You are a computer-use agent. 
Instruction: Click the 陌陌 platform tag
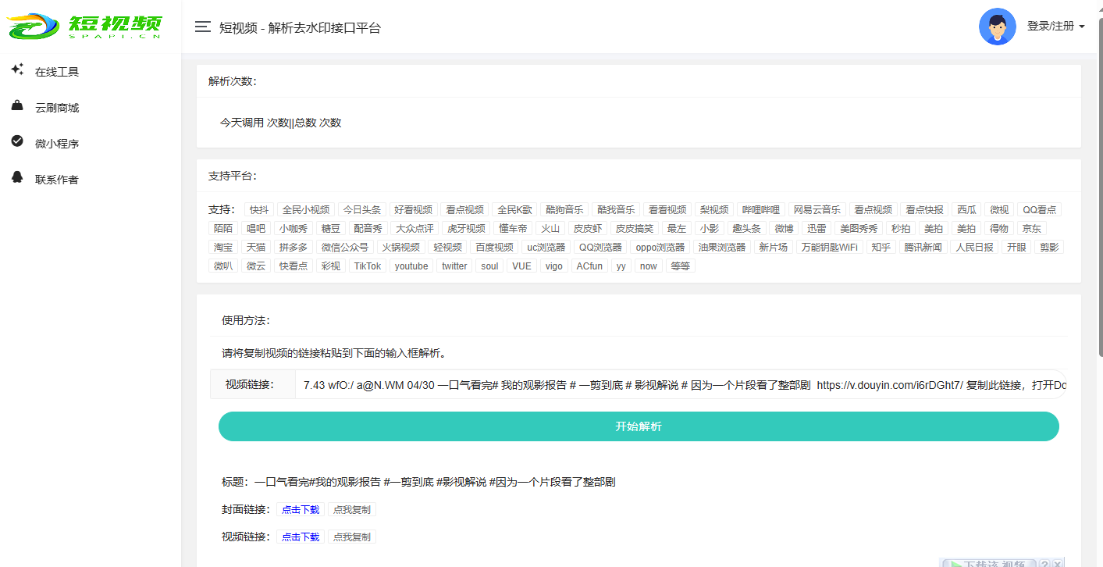pyautogui.click(x=223, y=229)
